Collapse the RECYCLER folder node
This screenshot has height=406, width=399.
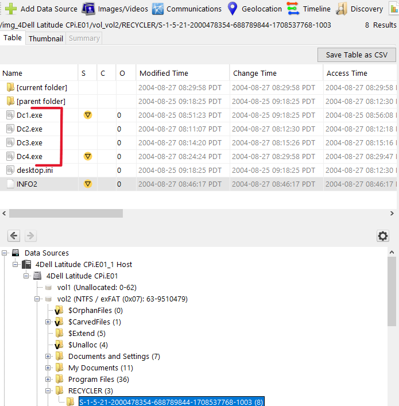coord(48,391)
